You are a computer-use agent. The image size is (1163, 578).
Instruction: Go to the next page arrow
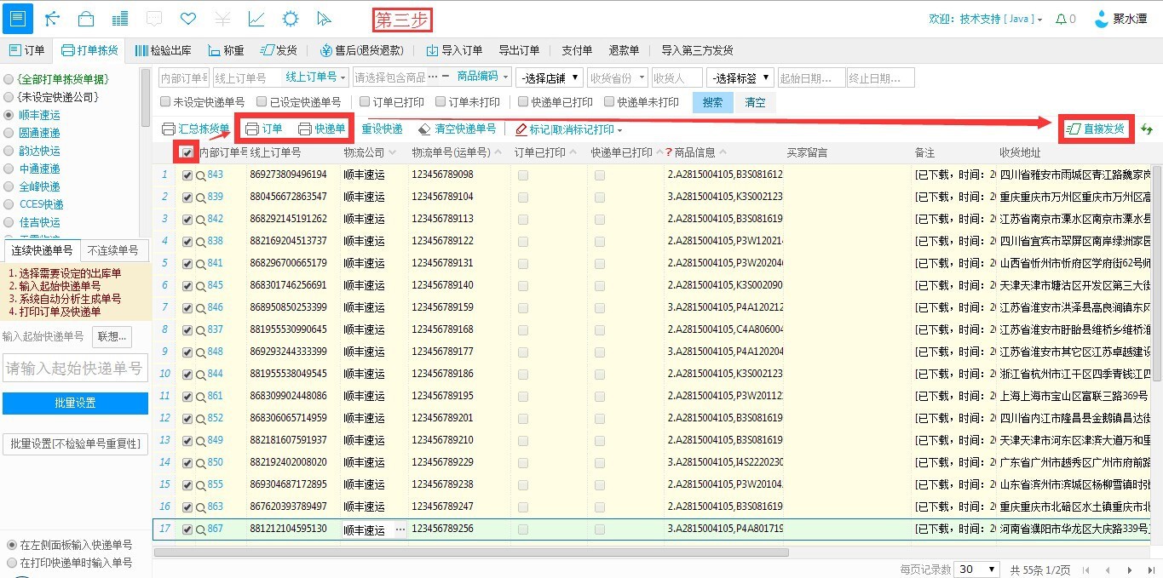point(1129,569)
